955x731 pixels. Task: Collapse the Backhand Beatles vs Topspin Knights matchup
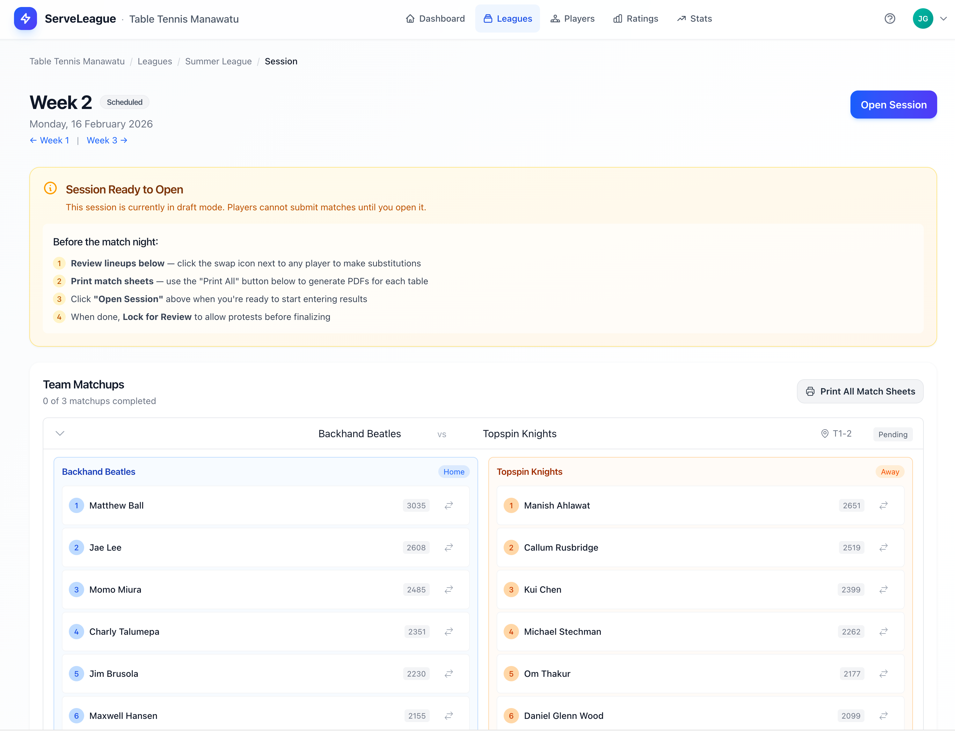[60, 433]
